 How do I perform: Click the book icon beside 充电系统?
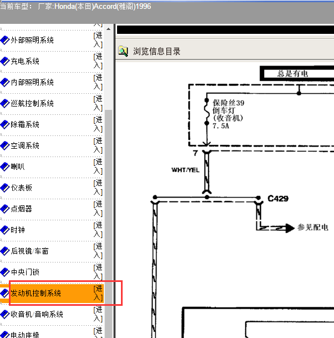[5, 62]
